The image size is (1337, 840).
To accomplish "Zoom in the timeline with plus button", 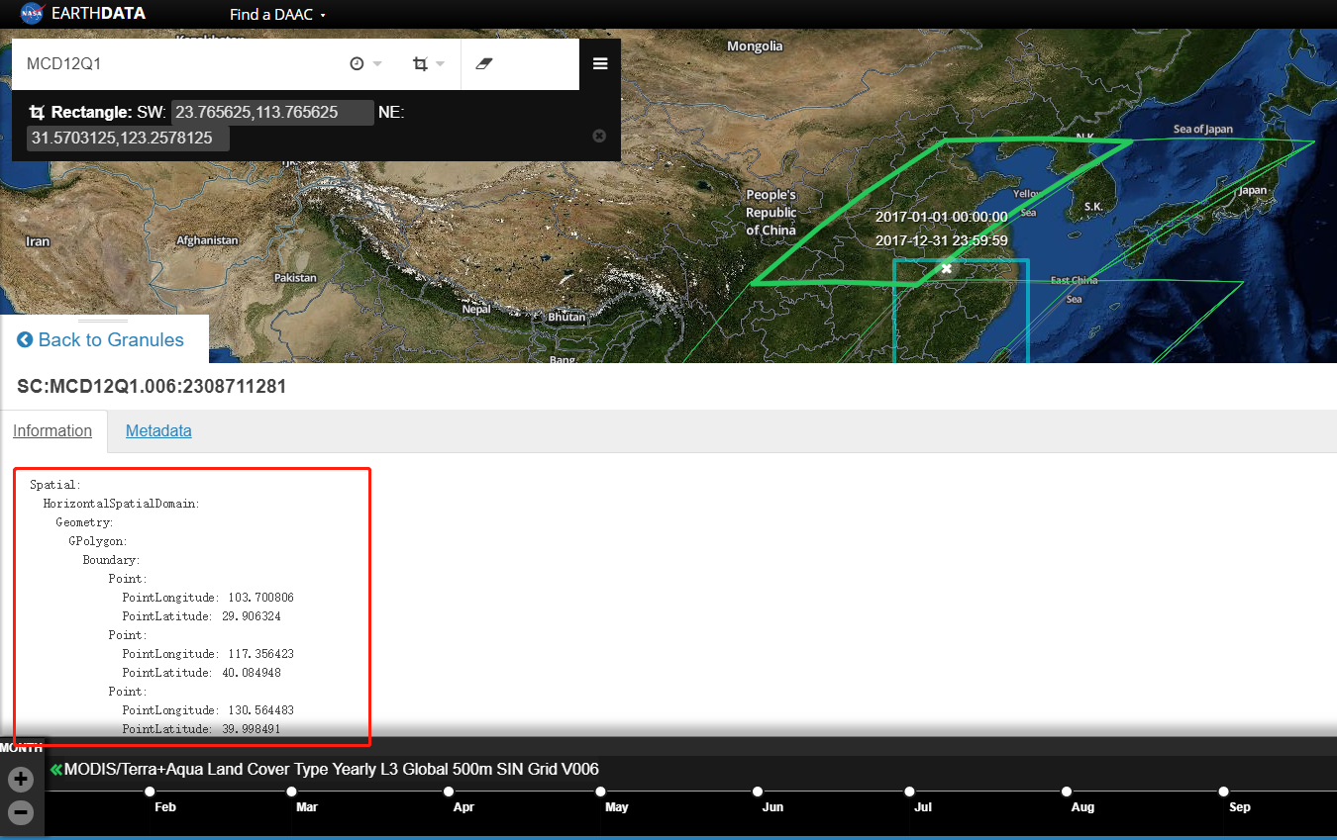I will click(x=21, y=780).
